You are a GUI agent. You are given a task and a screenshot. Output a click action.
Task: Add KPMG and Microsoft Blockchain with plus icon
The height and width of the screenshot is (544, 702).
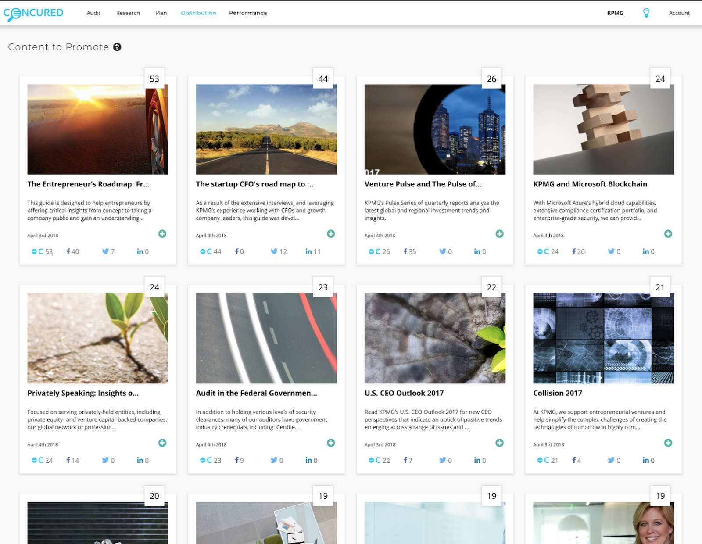(x=668, y=234)
